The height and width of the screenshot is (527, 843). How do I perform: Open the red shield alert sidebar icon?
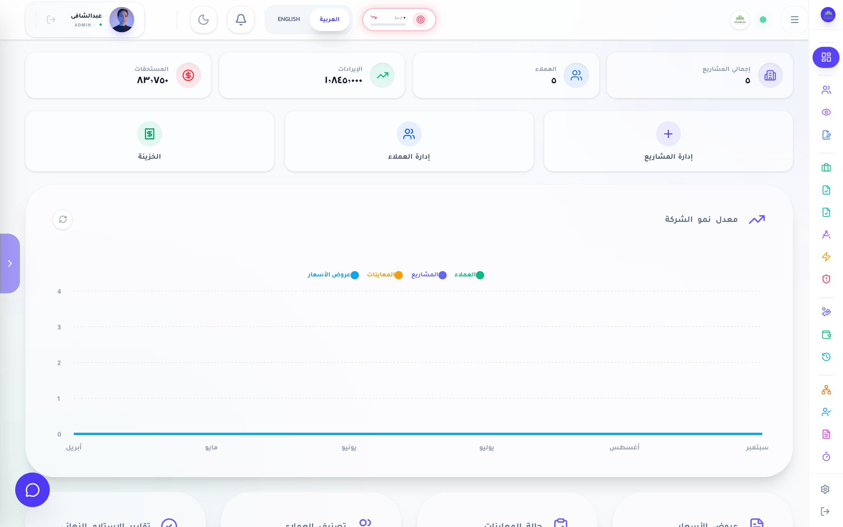click(x=826, y=279)
